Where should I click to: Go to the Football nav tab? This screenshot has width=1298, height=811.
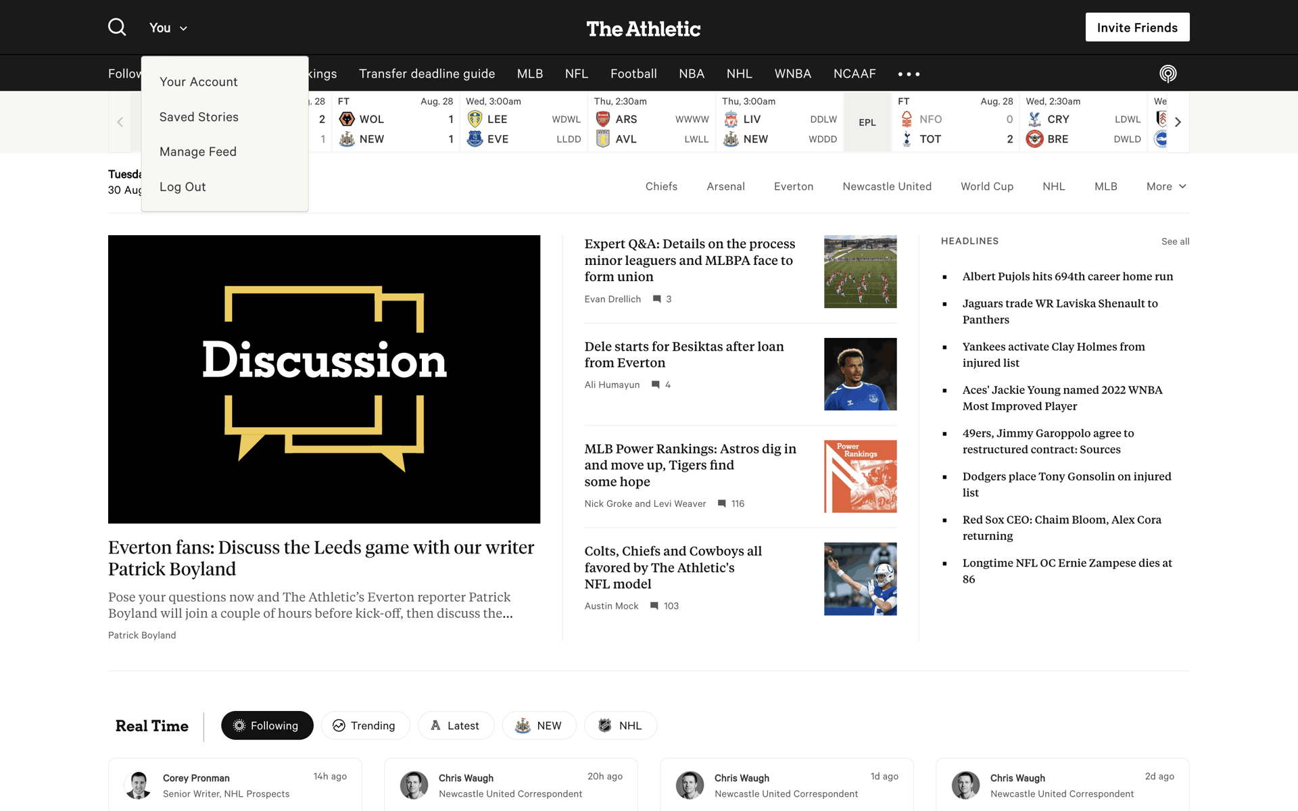point(633,74)
